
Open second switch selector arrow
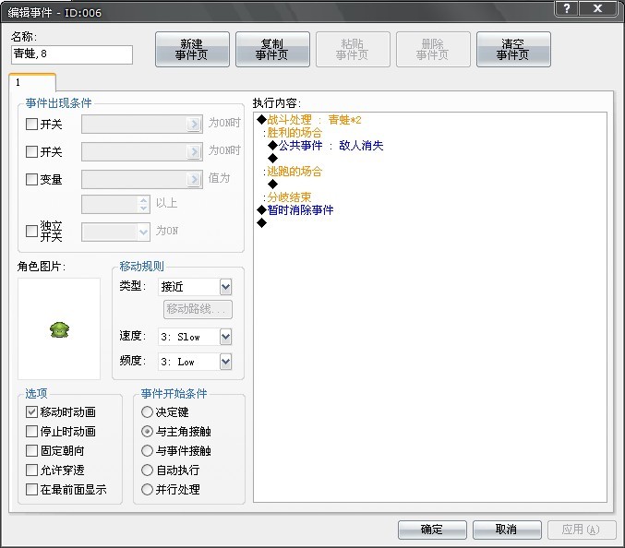point(194,151)
